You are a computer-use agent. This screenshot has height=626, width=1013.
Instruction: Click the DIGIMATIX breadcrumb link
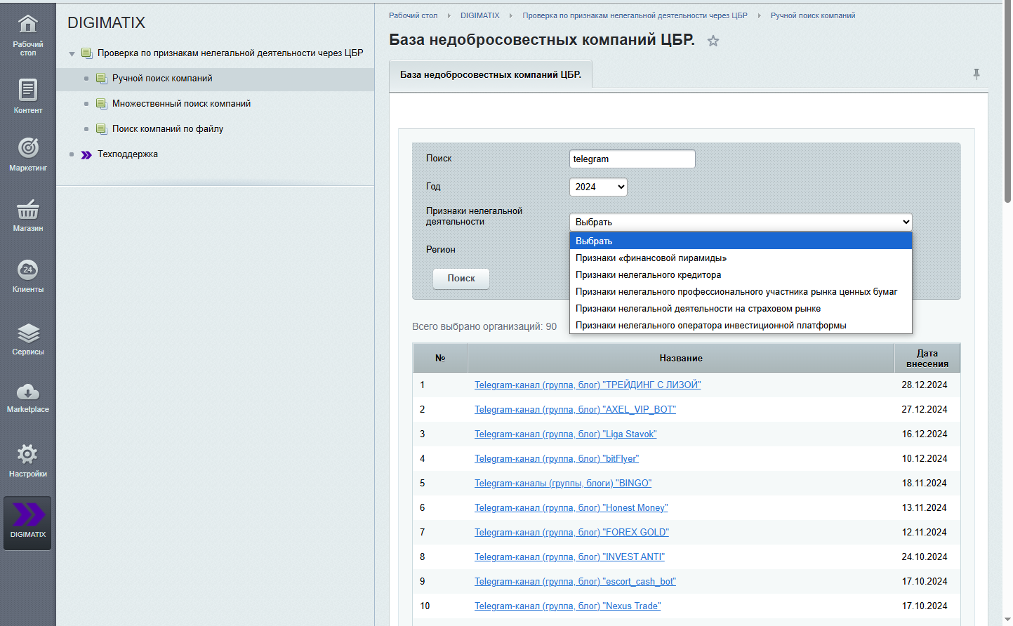[480, 15]
